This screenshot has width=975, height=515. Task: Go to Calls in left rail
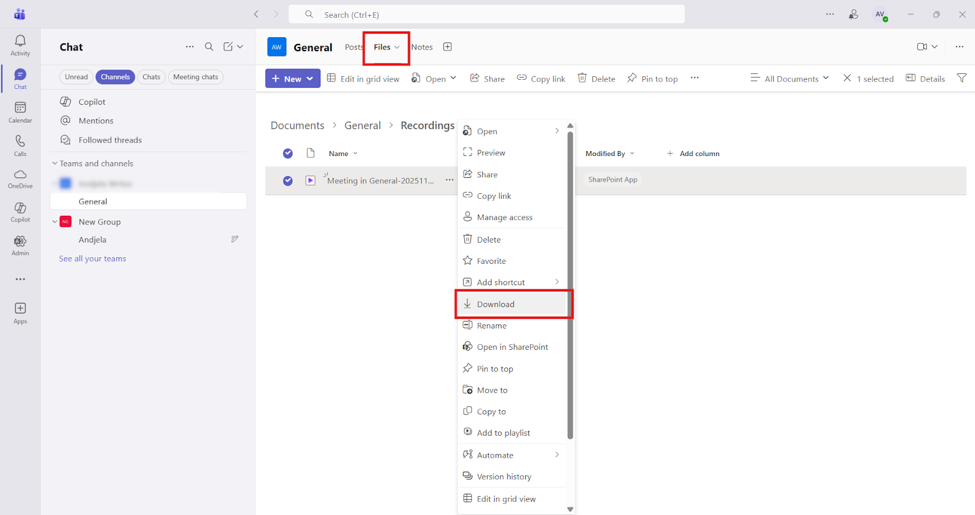pos(20,146)
